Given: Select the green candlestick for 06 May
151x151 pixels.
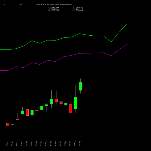Looking at the screenshot, I should pos(51,101).
